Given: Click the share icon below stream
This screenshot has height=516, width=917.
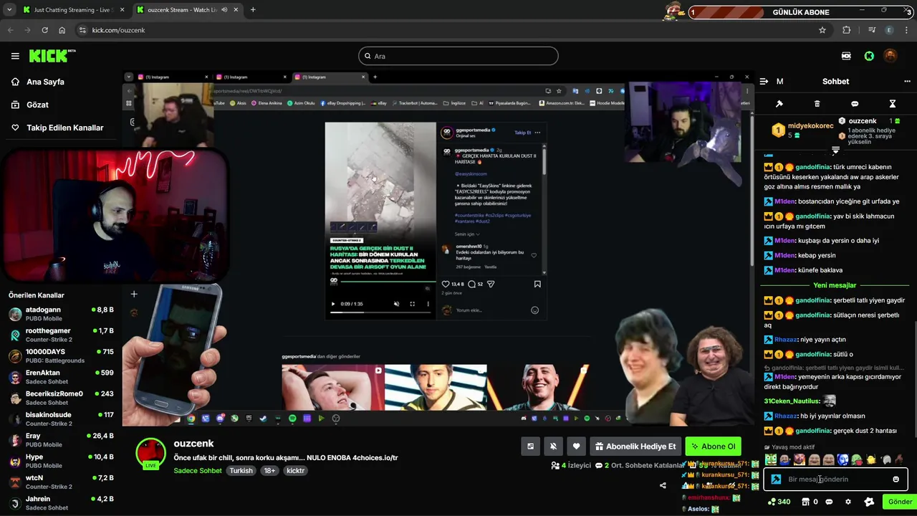Looking at the screenshot, I should click(663, 485).
